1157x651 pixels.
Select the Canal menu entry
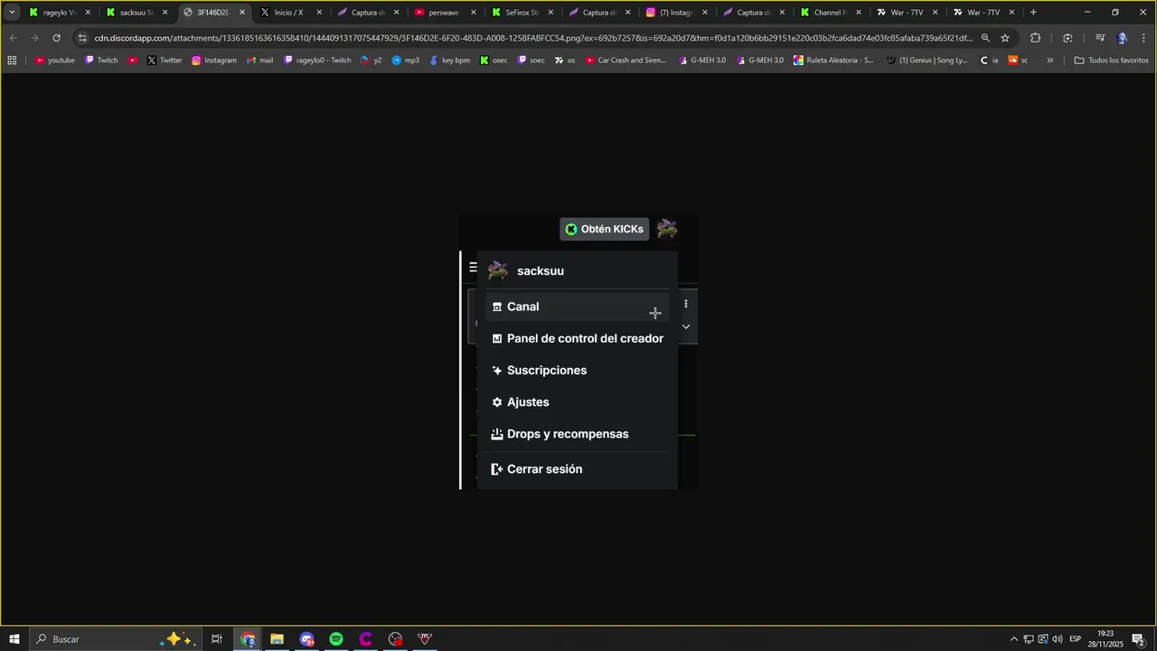coord(577,307)
